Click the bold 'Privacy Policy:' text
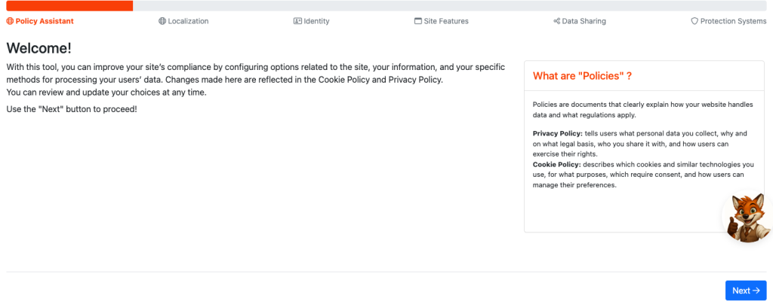The width and height of the screenshot is (773, 301). tap(558, 132)
